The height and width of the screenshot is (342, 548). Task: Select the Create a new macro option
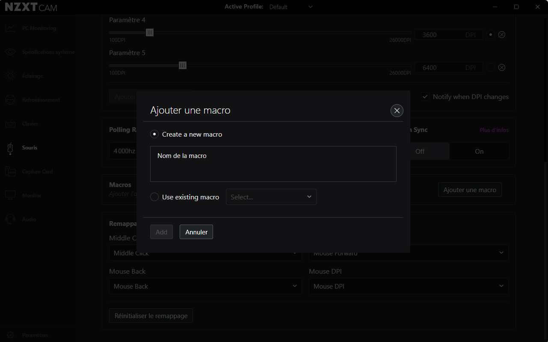(x=154, y=134)
